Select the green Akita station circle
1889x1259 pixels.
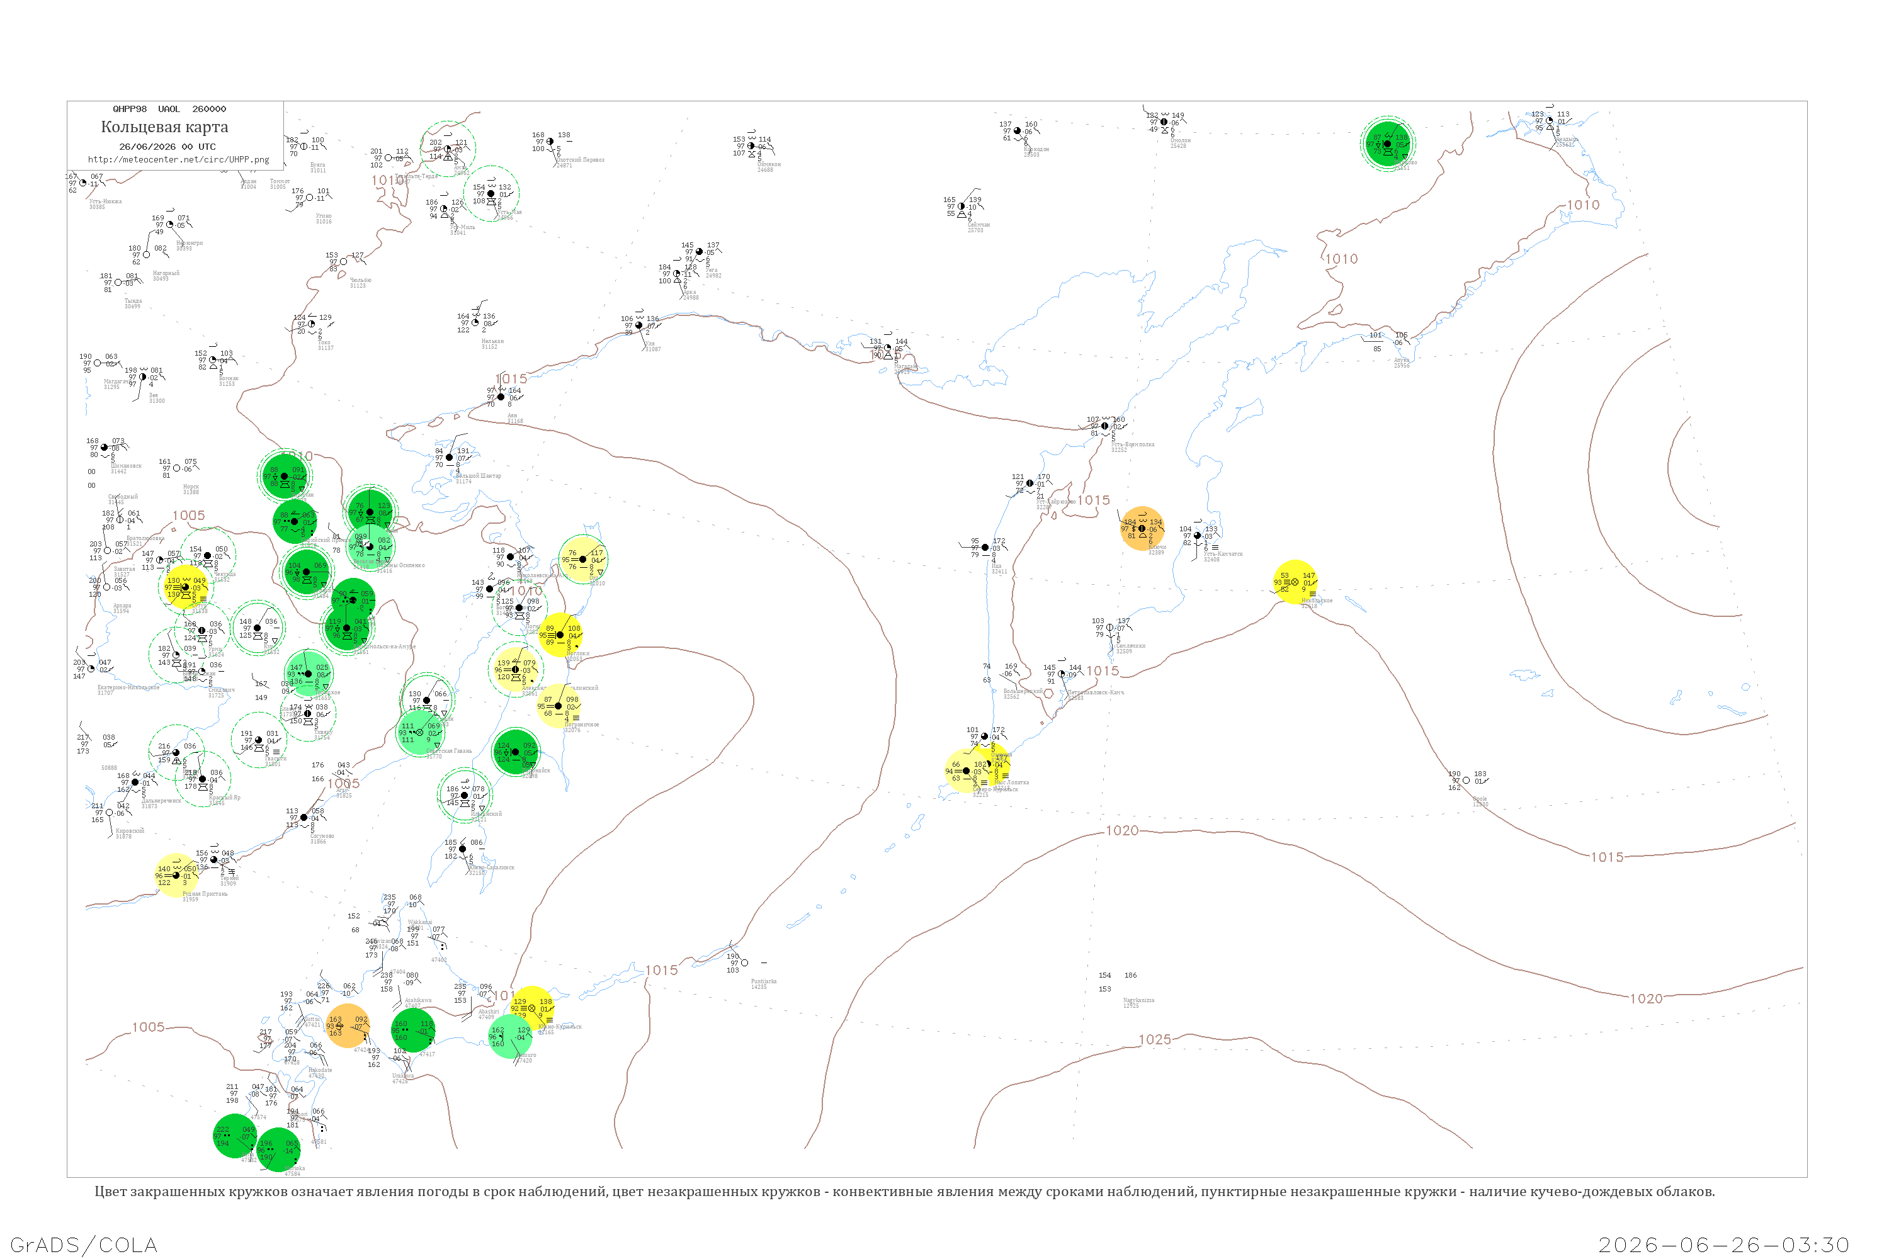235,1136
